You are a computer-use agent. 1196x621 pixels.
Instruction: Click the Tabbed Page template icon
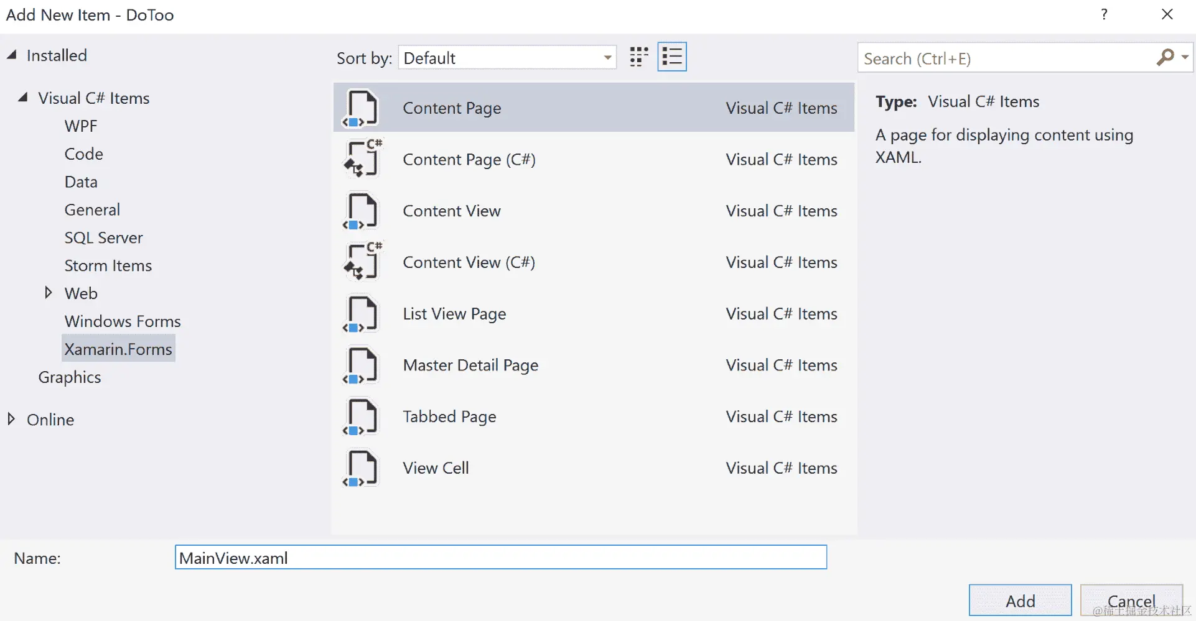pyautogui.click(x=360, y=417)
